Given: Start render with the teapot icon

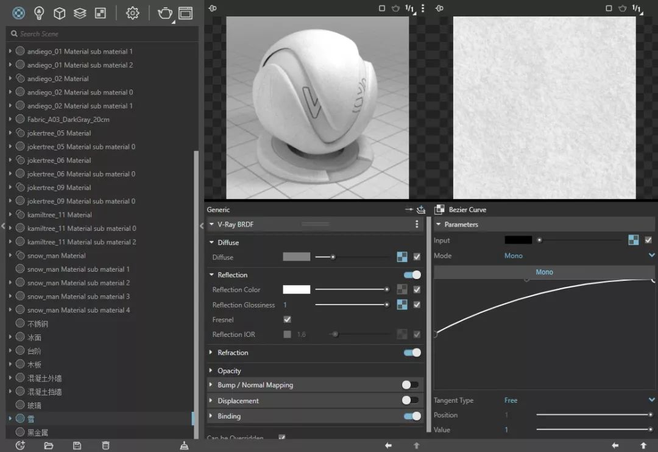Looking at the screenshot, I should click(164, 13).
